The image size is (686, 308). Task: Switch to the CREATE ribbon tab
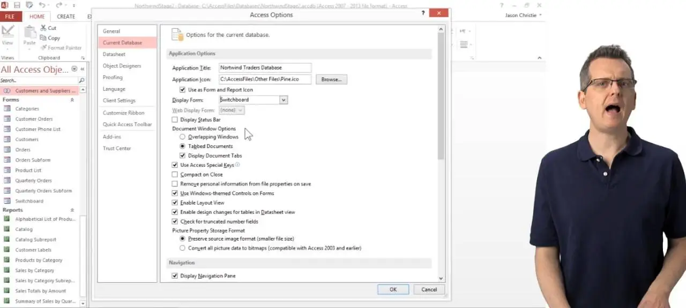(x=66, y=17)
